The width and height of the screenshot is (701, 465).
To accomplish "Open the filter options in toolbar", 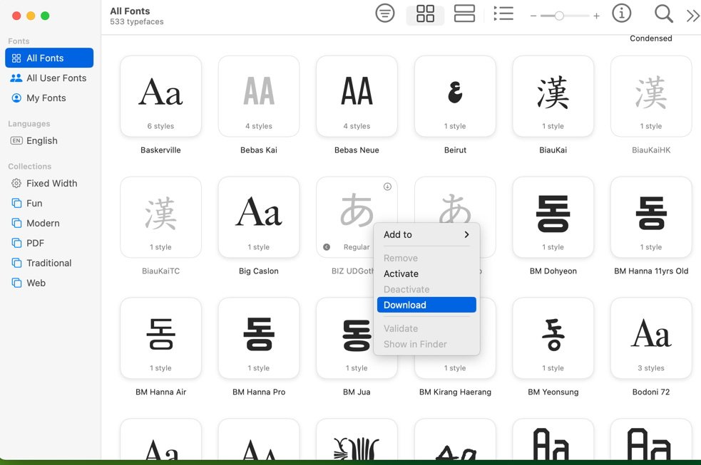I will point(385,14).
